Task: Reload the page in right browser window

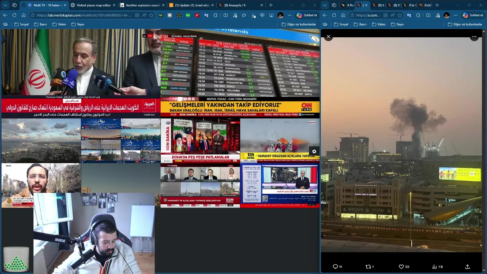Action: click(334, 15)
